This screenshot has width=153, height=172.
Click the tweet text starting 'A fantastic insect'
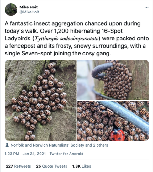point(77,39)
